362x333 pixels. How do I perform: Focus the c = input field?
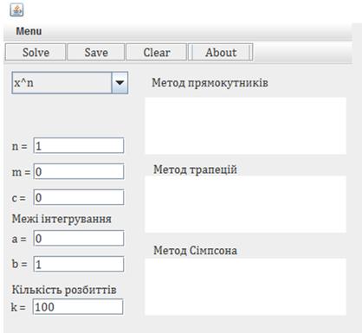click(x=79, y=197)
